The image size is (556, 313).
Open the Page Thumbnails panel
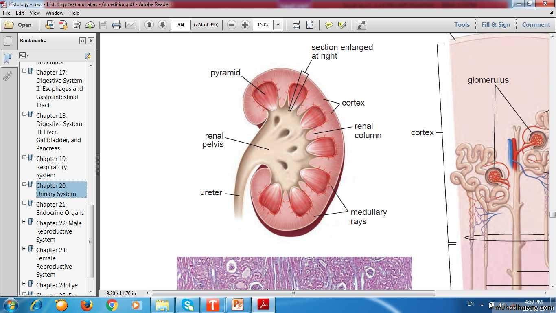click(8, 41)
